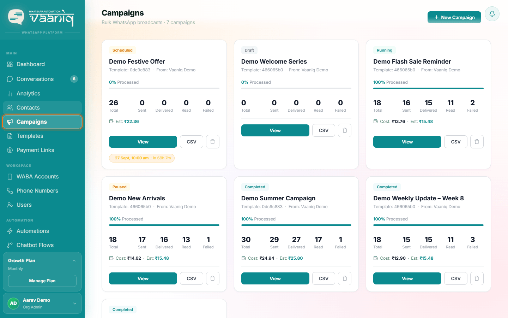This screenshot has height=318, width=508.
Task: View the Demo Summer Campaign
Action: click(x=275, y=278)
